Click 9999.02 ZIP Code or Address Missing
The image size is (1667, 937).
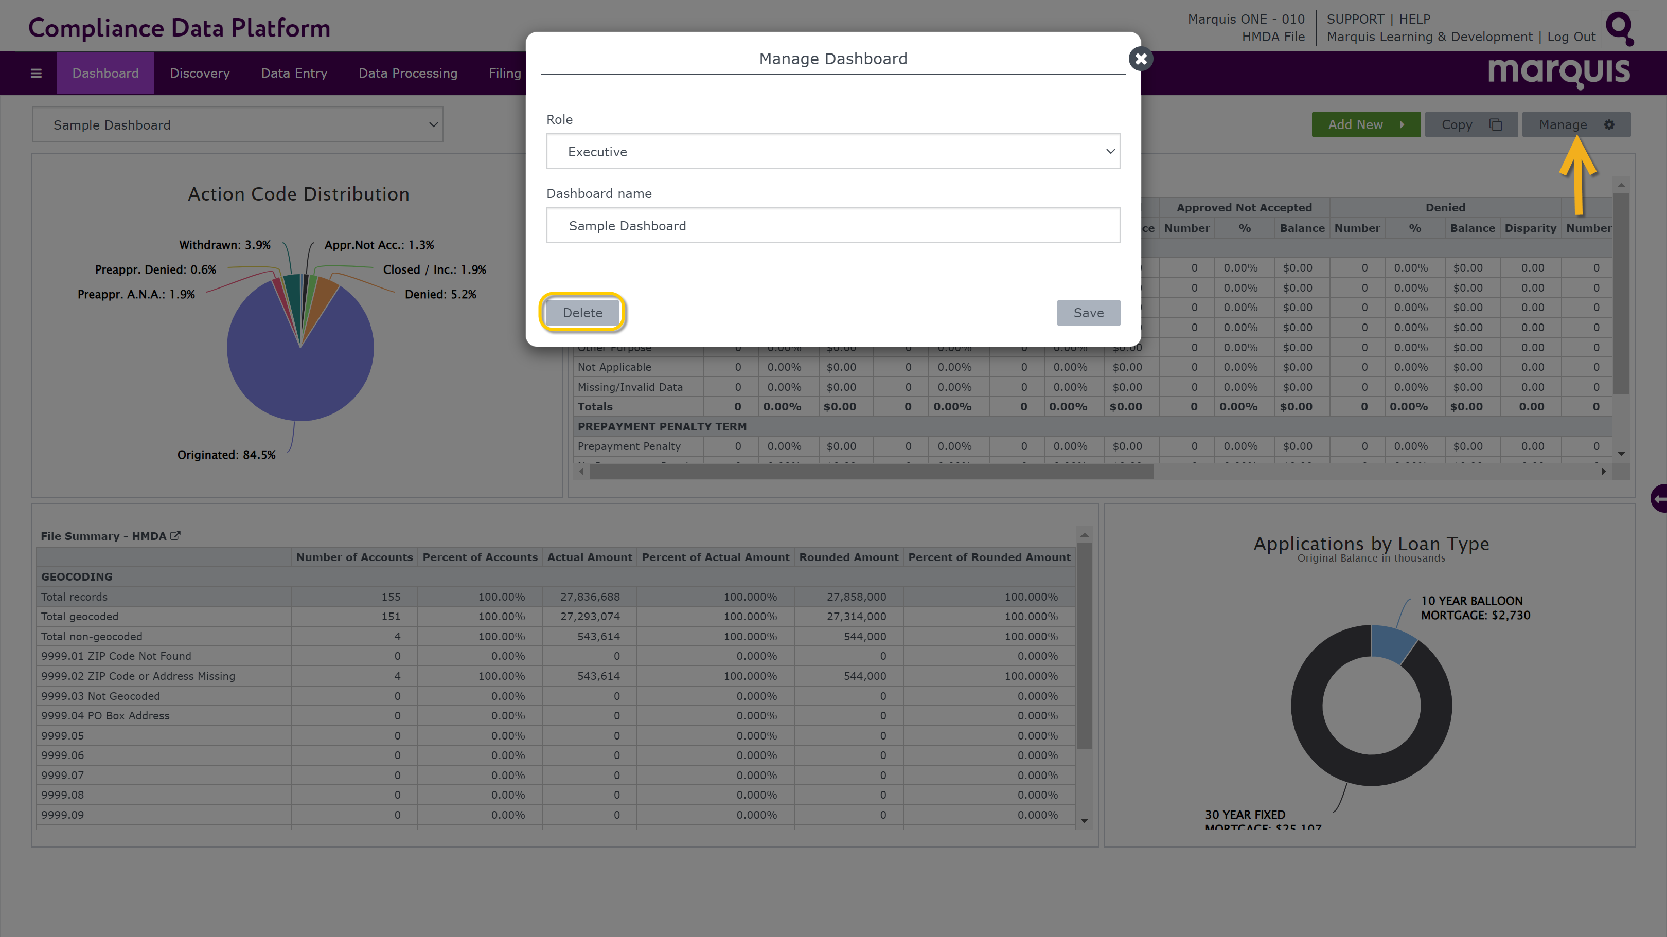138,676
